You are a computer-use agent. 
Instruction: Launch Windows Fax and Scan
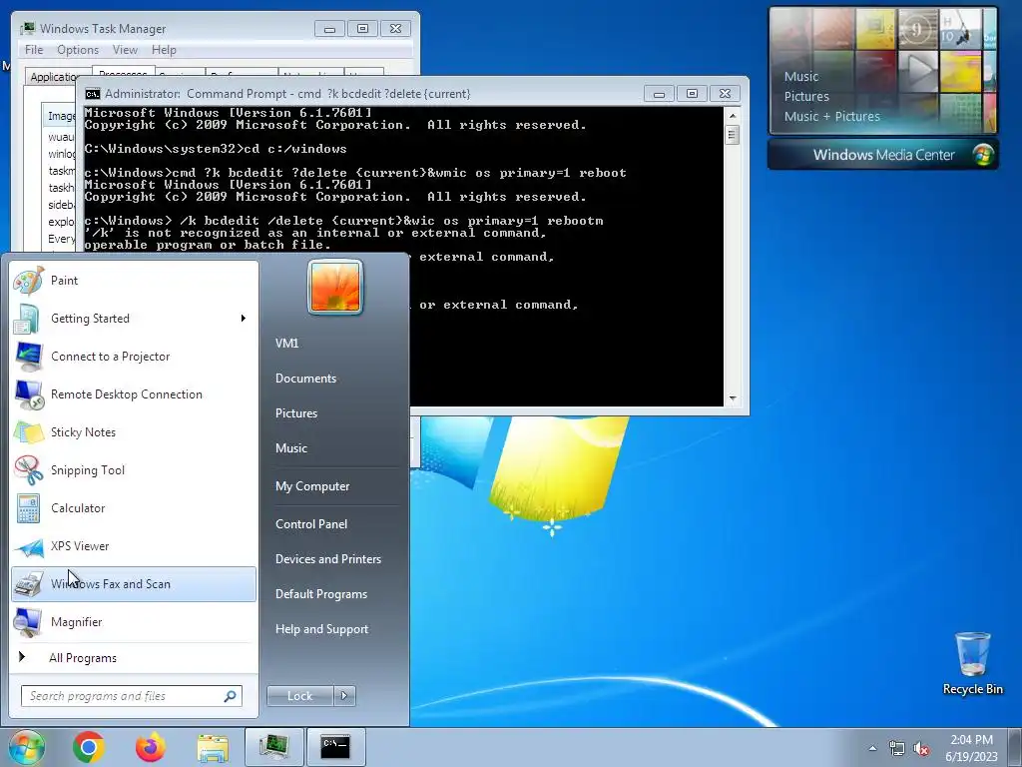point(134,584)
